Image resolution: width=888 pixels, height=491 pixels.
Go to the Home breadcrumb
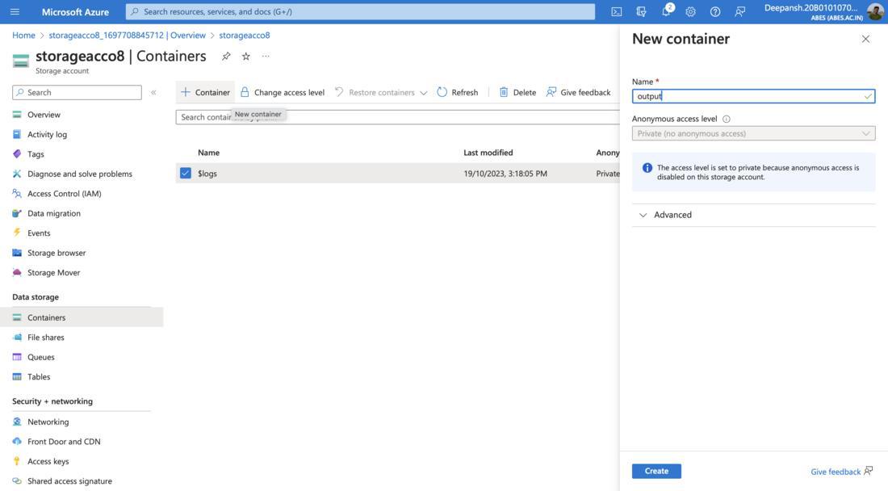(x=23, y=35)
